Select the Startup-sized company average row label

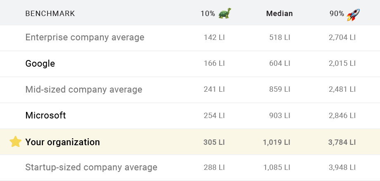pos(91,167)
